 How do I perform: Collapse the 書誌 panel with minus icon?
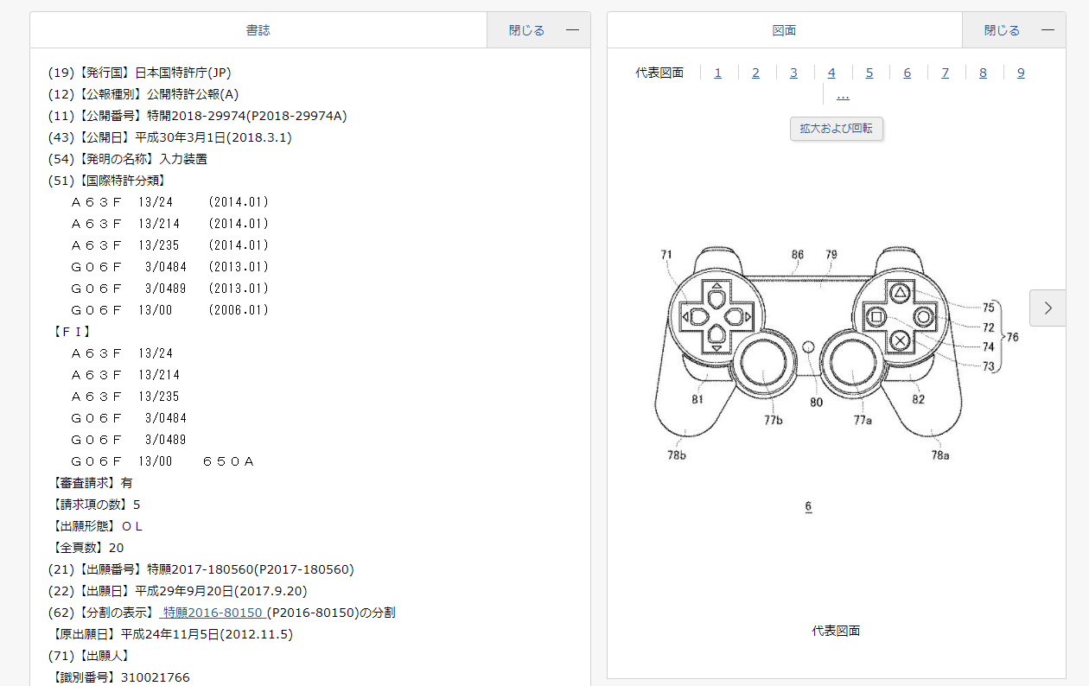click(x=572, y=30)
